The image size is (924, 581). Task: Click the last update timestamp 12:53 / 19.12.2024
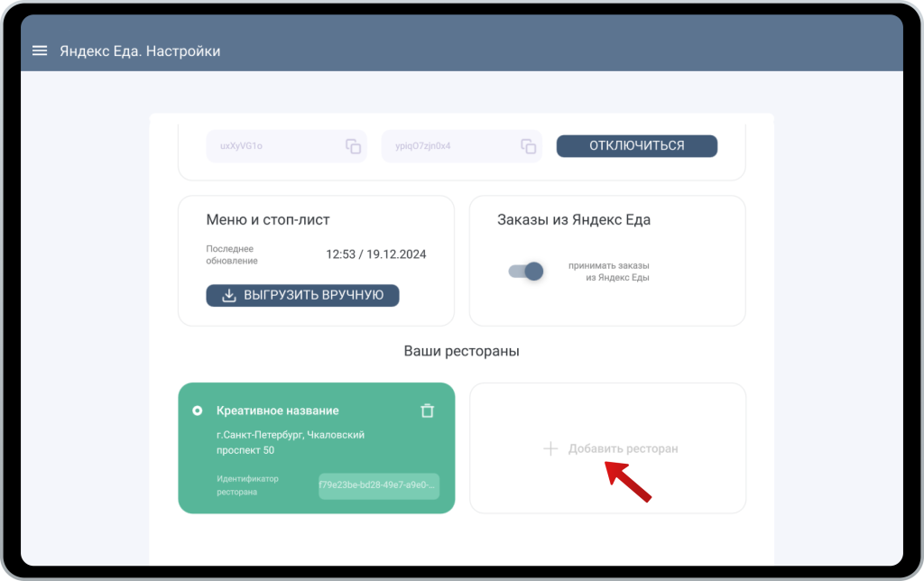click(x=376, y=254)
